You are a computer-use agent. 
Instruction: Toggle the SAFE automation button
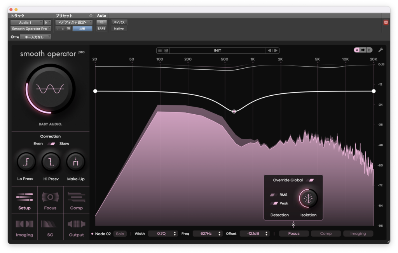(101, 29)
